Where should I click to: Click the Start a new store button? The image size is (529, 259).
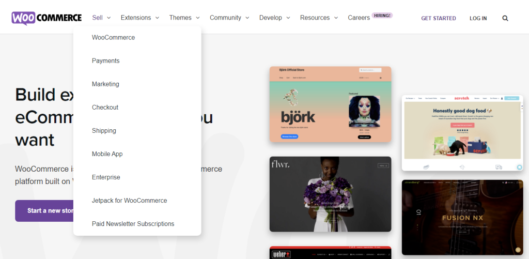[x=44, y=211]
